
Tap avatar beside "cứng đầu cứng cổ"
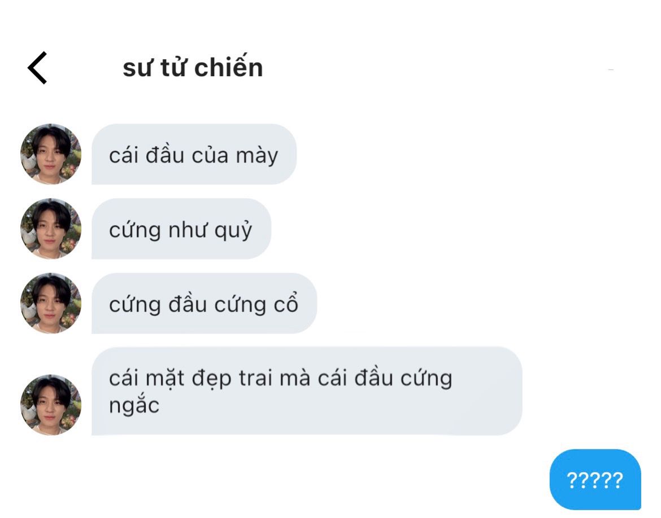pos(51,303)
